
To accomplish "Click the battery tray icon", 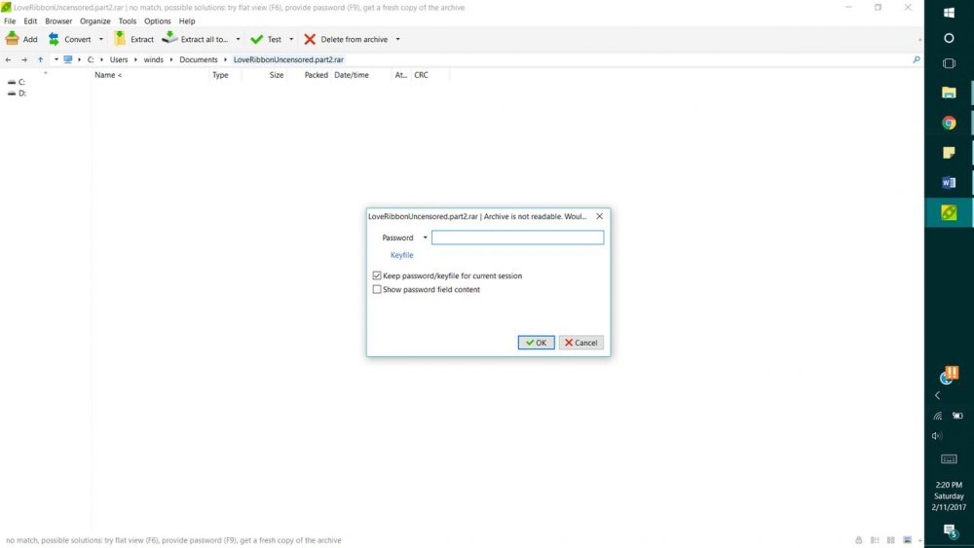I will point(957,416).
